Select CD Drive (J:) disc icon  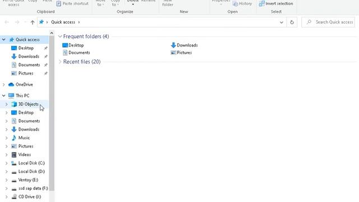14,197
